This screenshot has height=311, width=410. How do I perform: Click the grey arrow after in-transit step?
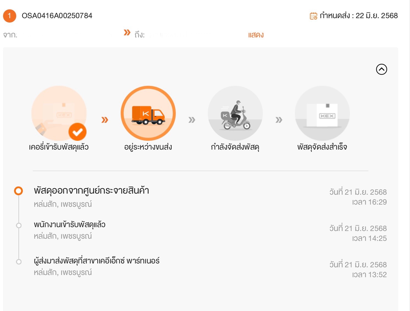[192, 120]
